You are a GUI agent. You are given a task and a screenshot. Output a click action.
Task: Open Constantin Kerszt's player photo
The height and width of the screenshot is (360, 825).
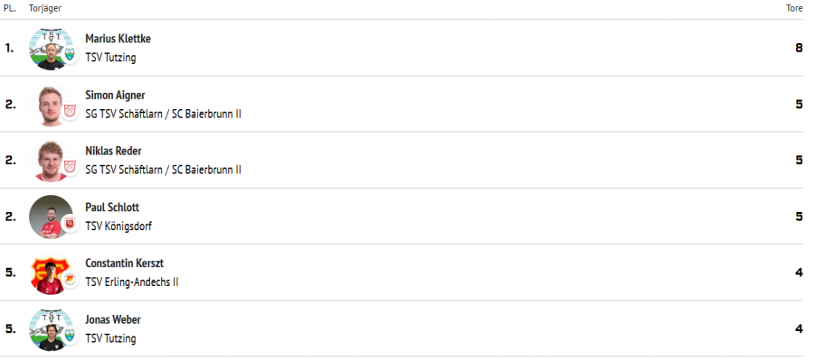point(51,274)
